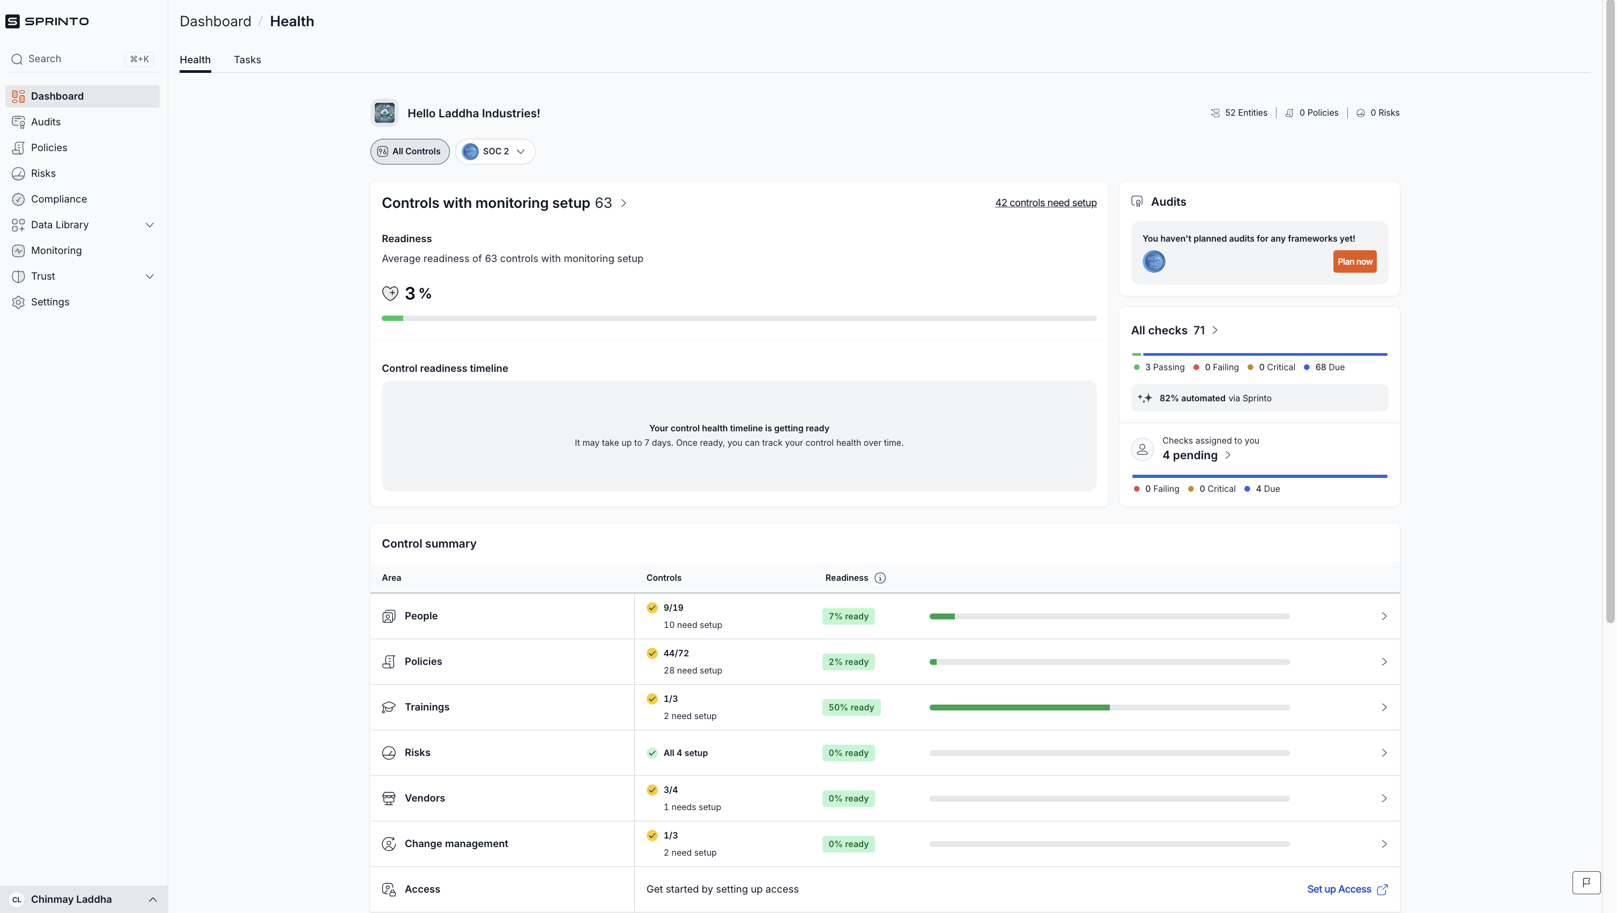Select Policies in the sidebar
This screenshot has height=913, width=1617.
(x=49, y=147)
